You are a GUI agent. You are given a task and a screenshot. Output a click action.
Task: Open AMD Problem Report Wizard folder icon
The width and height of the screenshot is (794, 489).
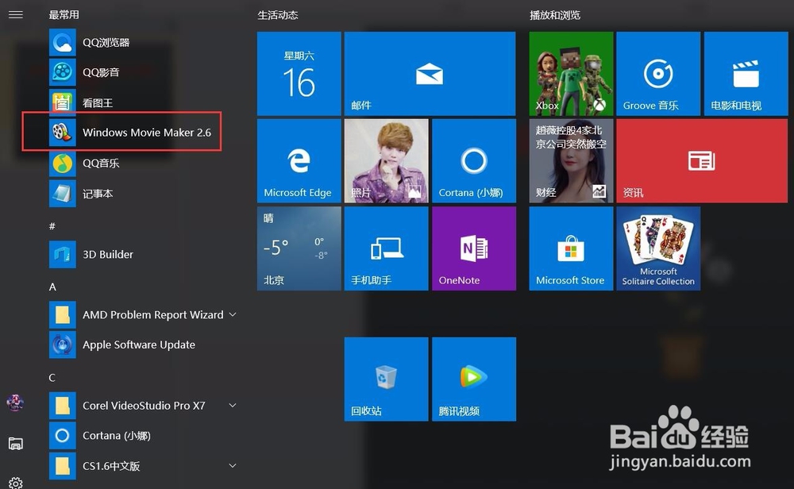[62, 314]
